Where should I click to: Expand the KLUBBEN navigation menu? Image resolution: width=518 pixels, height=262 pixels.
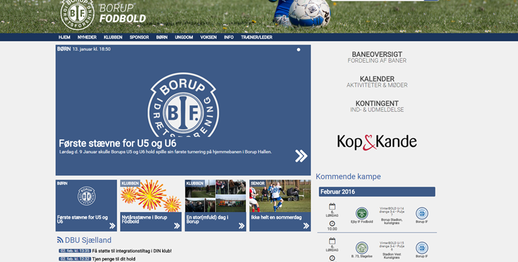[113, 37]
